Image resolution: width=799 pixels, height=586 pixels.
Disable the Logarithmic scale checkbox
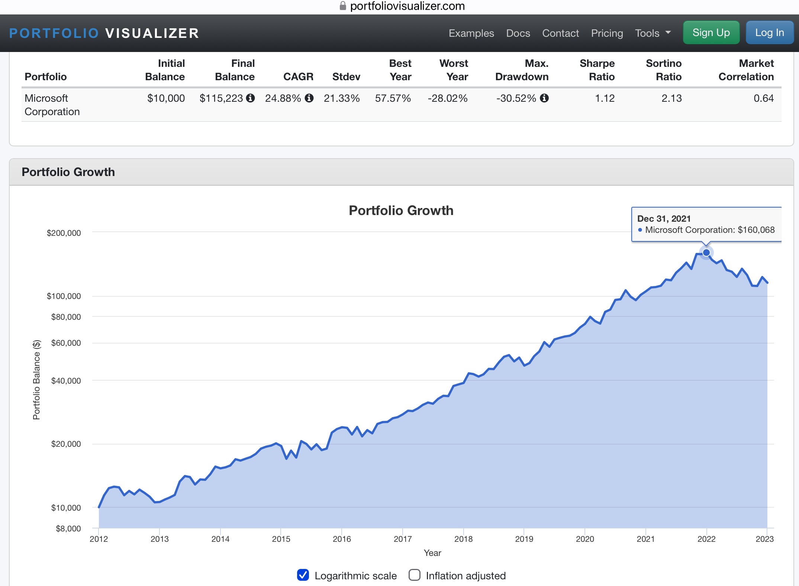[303, 575]
